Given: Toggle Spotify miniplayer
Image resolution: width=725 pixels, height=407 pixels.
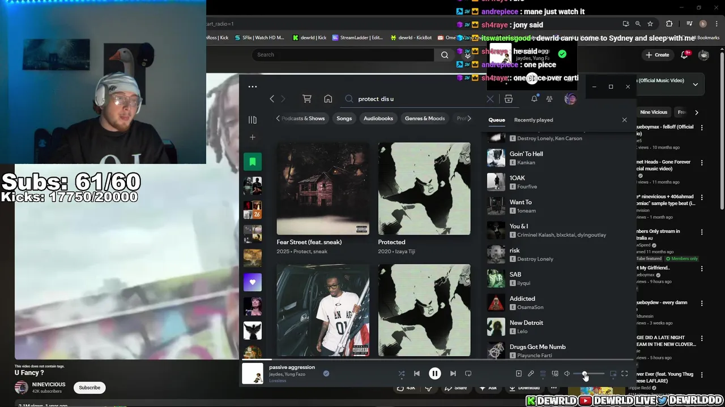Looking at the screenshot, I should (613, 374).
